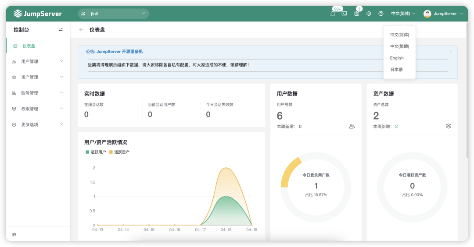Open the jinli organization dropdown
This screenshot has width=474, height=247.
click(x=113, y=14)
